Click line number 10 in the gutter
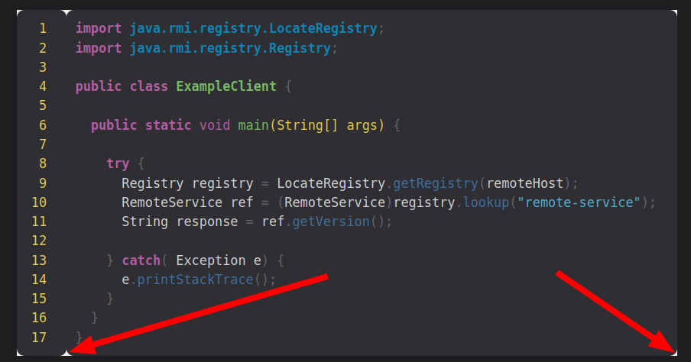The width and height of the screenshot is (691, 362). pyautogui.click(x=39, y=202)
